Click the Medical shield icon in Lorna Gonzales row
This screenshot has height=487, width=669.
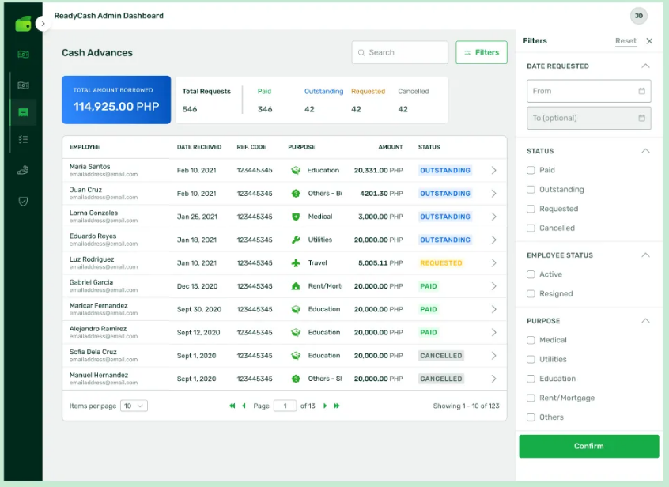coord(296,217)
